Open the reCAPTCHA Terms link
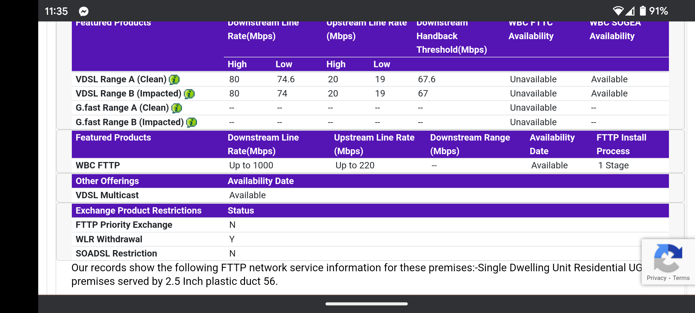Image resolution: width=695 pixels, height=313 pixels. 681,278
